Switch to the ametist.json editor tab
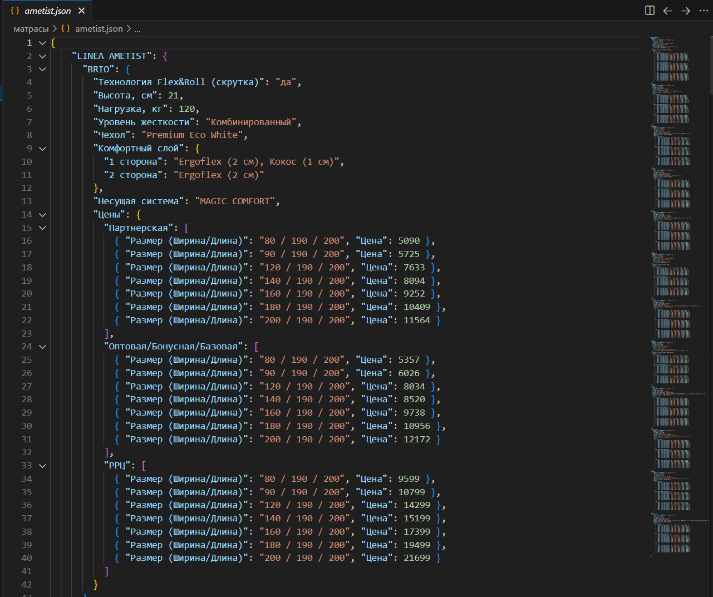Screen dimensions: 713x597 coord(47,10)
